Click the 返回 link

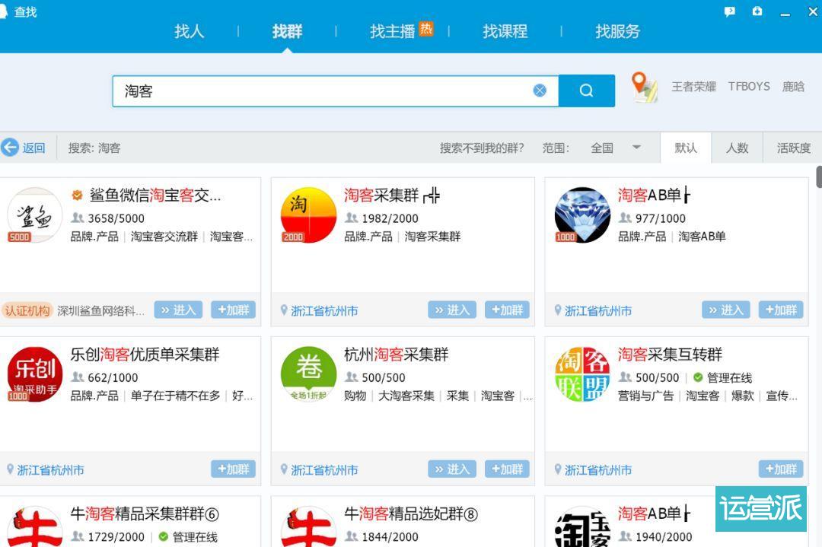(x=33, y=148)
